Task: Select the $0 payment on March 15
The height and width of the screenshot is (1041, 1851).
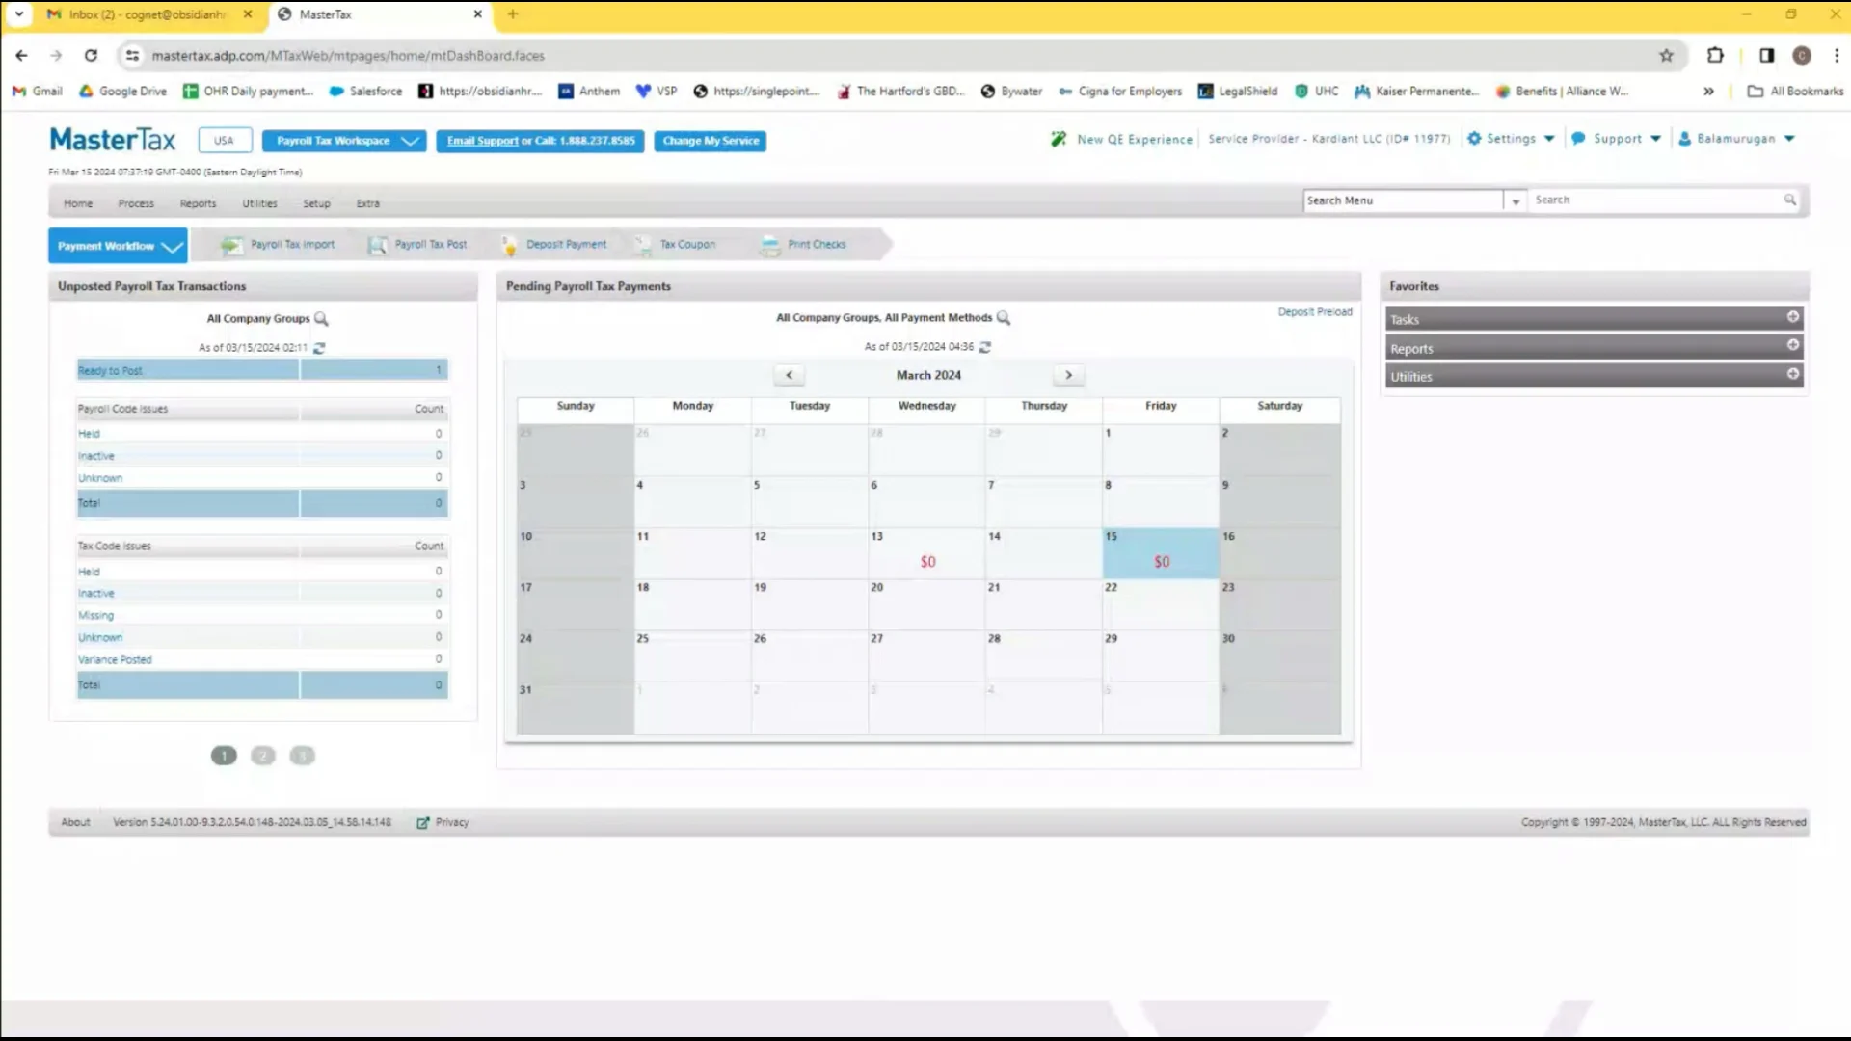Action: coord(1162,562)
